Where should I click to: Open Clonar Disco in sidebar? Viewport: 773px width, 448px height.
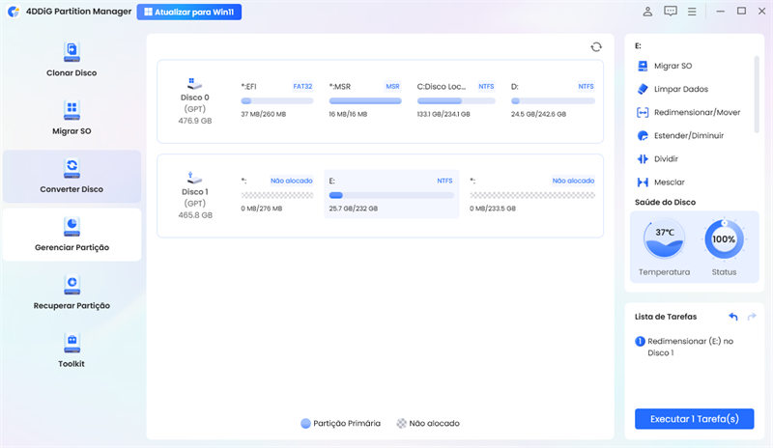point(72,60)
